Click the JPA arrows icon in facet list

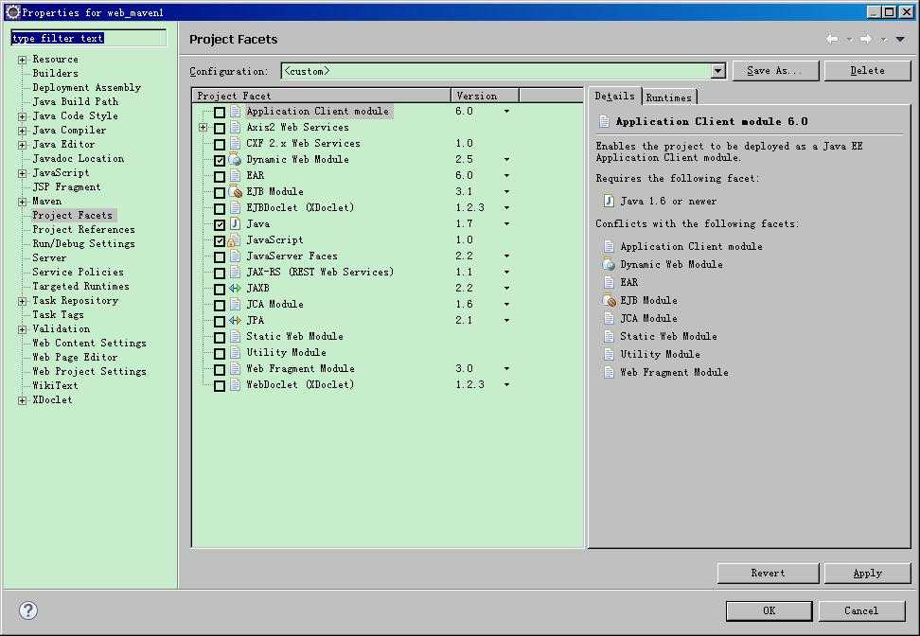coord(235,320)
